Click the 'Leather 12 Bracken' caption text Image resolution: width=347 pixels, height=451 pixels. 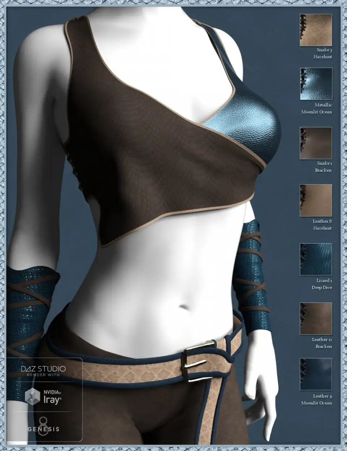pyautogui.click(x=322, y=343)
